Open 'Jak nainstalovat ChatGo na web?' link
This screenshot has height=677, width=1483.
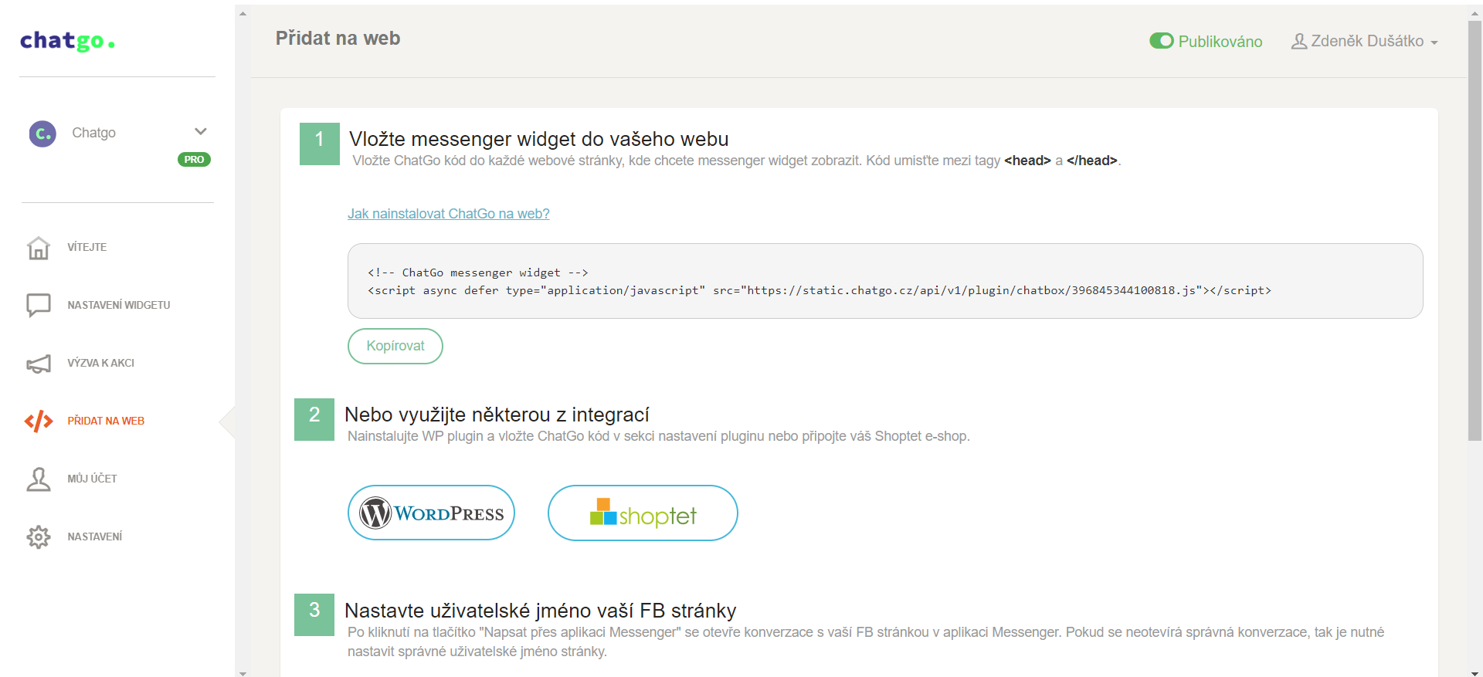pyautogui.click(x=449, y=214)
